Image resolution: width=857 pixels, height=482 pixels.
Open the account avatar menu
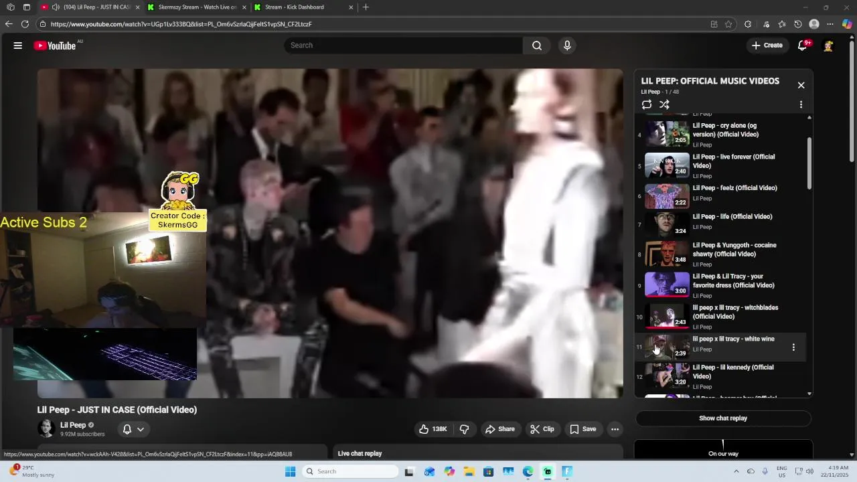coord(828,46)
